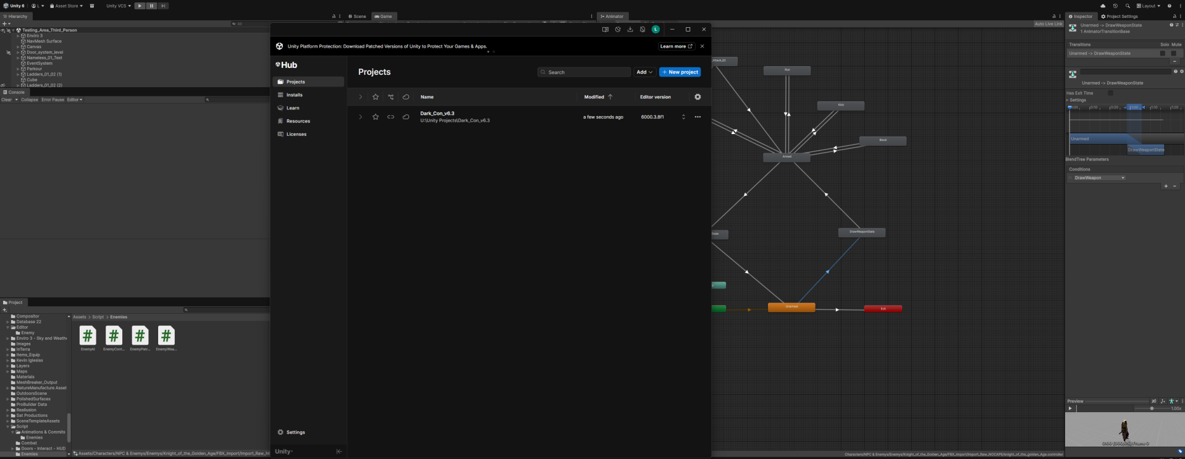Screen dimensions: 1185x459
Task: Open the project list column settings gear
Action: click(x=698, y=97)
